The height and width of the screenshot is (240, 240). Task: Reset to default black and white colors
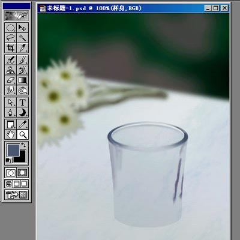(8, 160)
